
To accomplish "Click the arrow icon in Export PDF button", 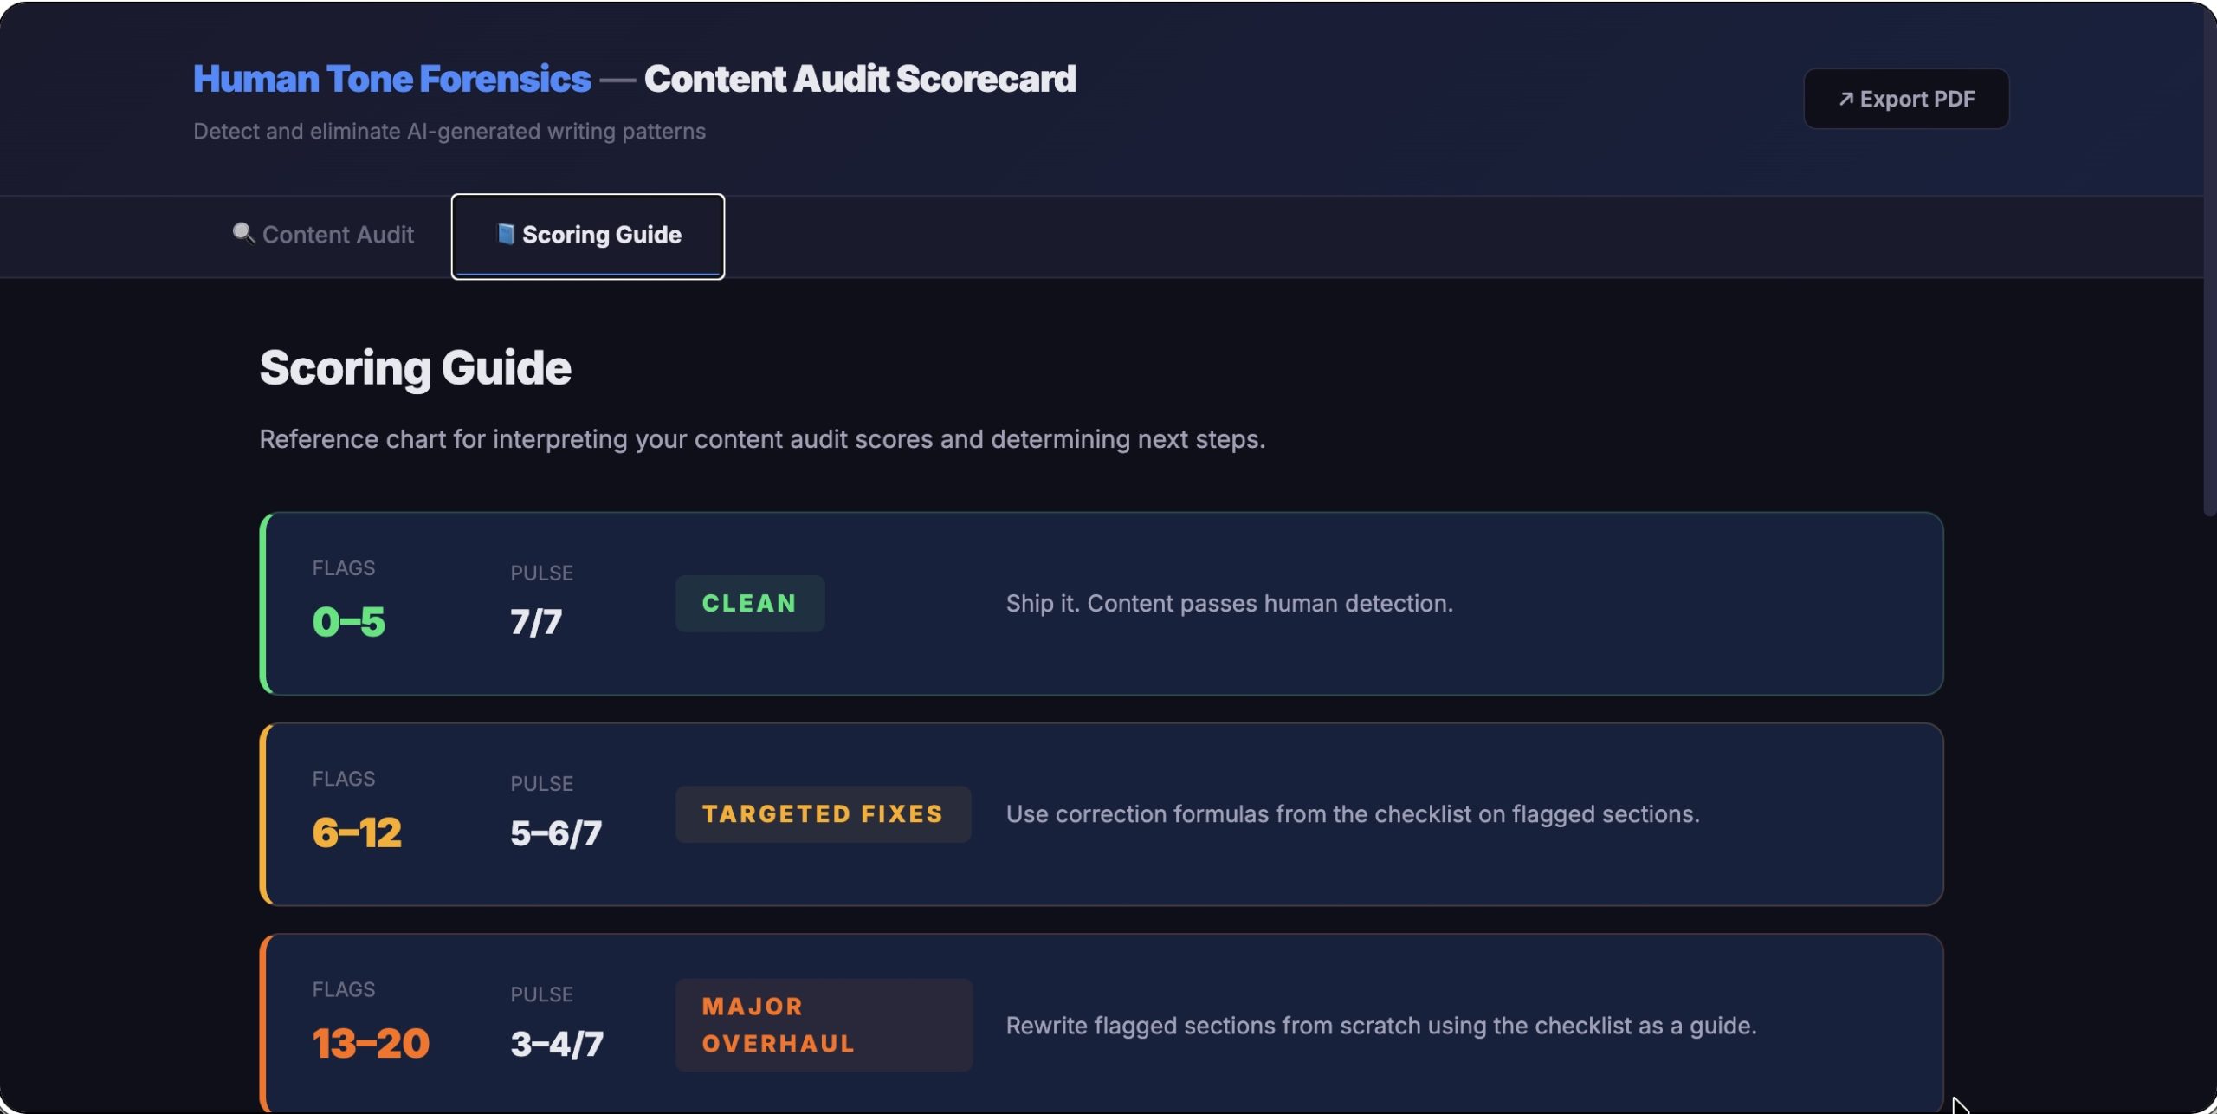I will click(x=1845, y=99).
